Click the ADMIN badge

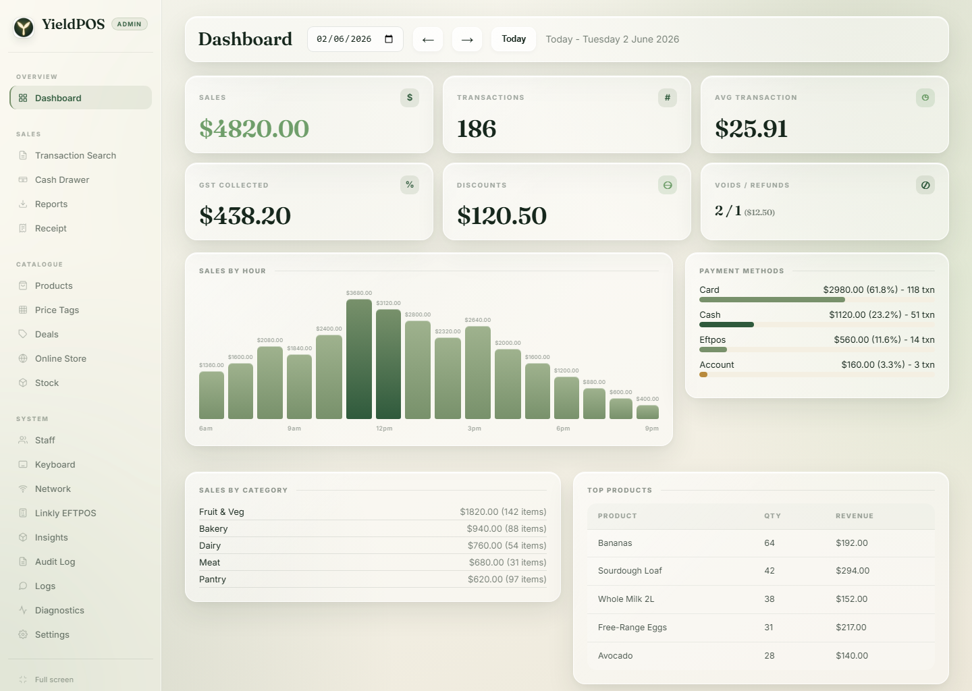tap(129, 24)
